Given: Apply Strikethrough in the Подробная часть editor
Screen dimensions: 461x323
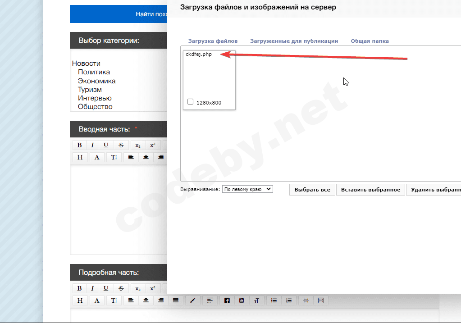Looking at the screenshot, I should 121,288.
